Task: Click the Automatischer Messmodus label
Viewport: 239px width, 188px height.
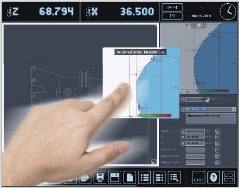Action: [141, 52]
